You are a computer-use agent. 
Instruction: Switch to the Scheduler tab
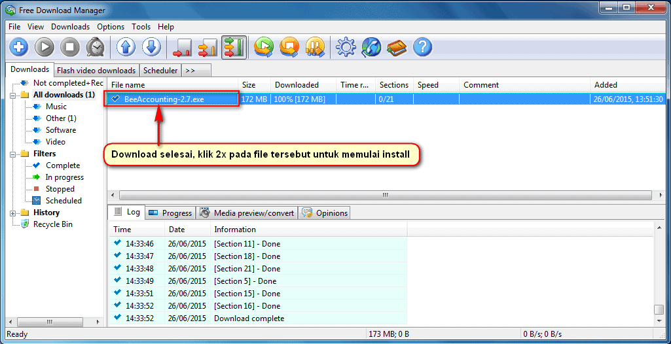tap(160, 71)
